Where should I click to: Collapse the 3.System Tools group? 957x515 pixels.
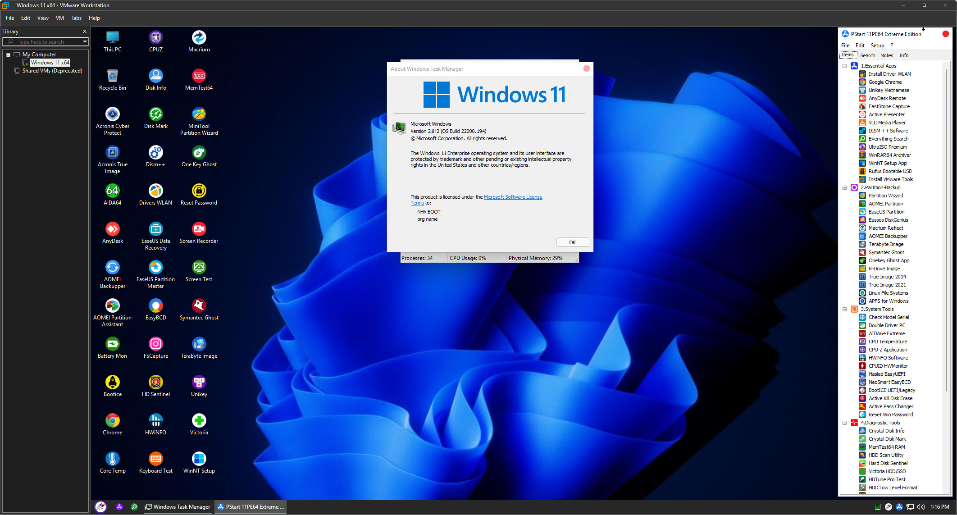point(845,309)
